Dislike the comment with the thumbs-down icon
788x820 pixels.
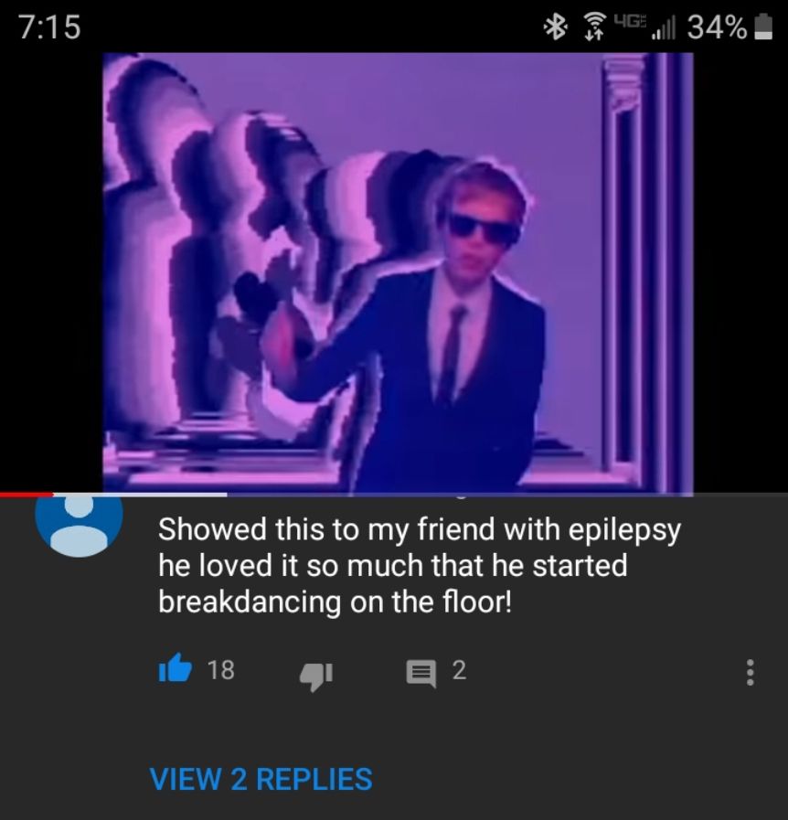click(315, 676)
